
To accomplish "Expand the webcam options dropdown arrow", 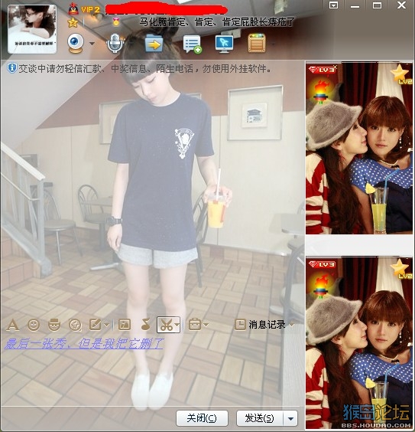I will point(92,44).
